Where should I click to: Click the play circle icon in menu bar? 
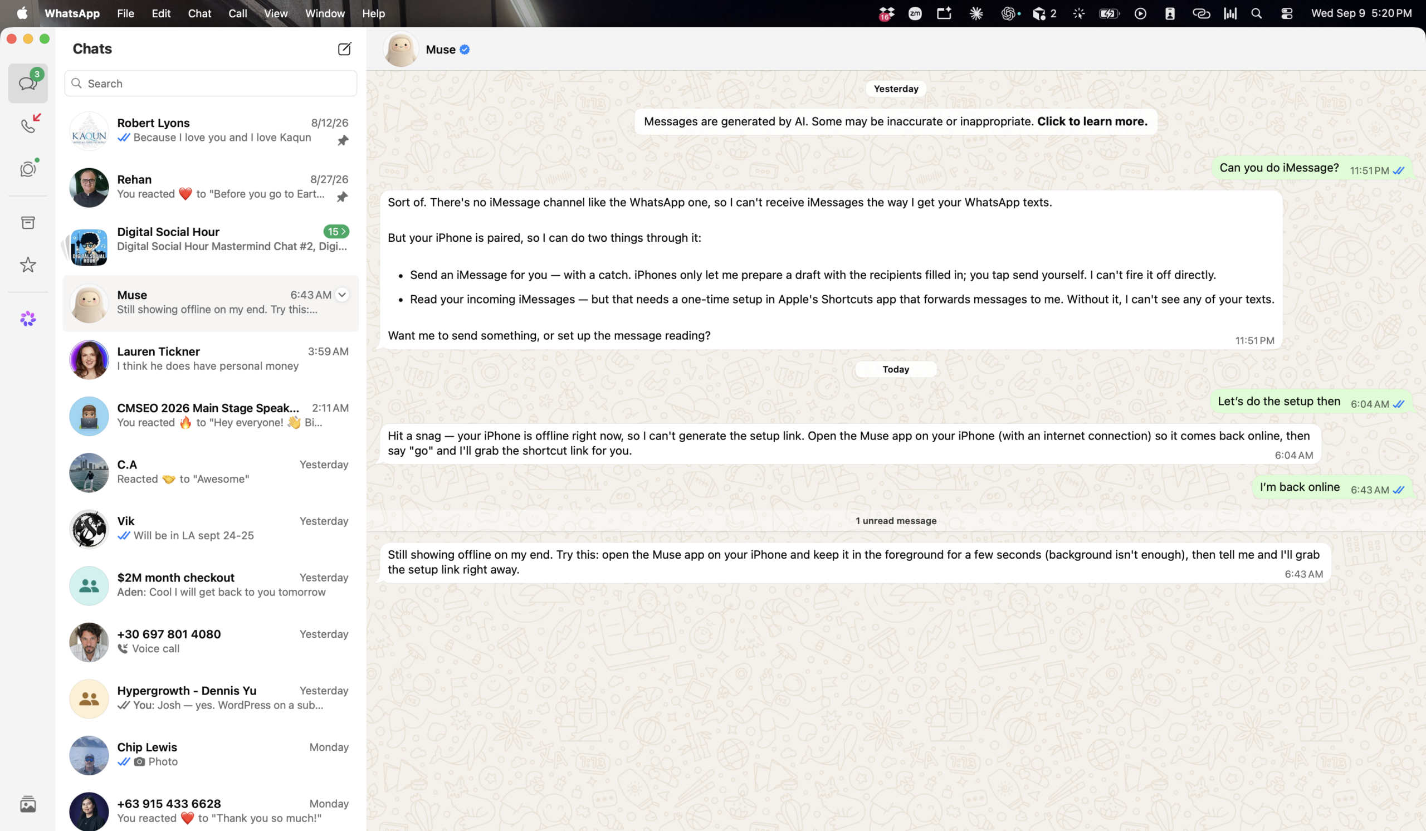tap(1140, 13)
